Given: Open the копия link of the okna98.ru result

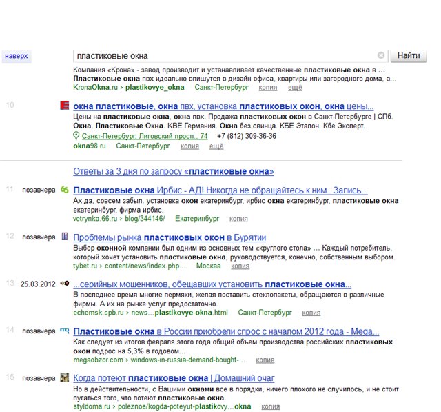Looking at the screenshot, I should (189, 146).
